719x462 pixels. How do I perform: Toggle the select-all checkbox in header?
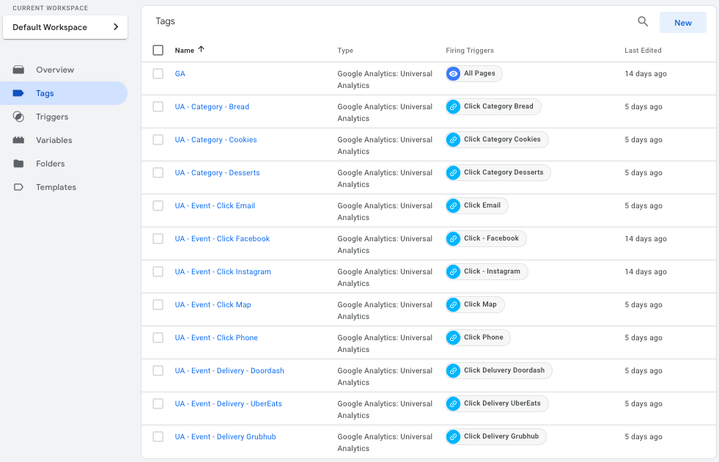click(158, 51)
